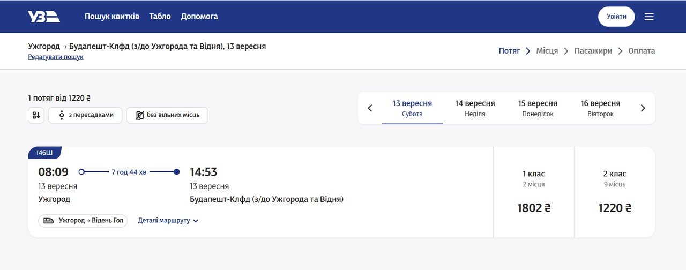The width and height of the screenshot is (686, 270).
Task: Go to the 'Допомога' help page
Action: [199, 17]
